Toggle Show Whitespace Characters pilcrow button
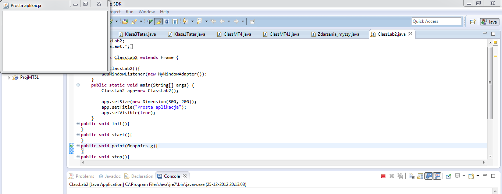This screenshot has height=194, width=502. click(175, 22)
